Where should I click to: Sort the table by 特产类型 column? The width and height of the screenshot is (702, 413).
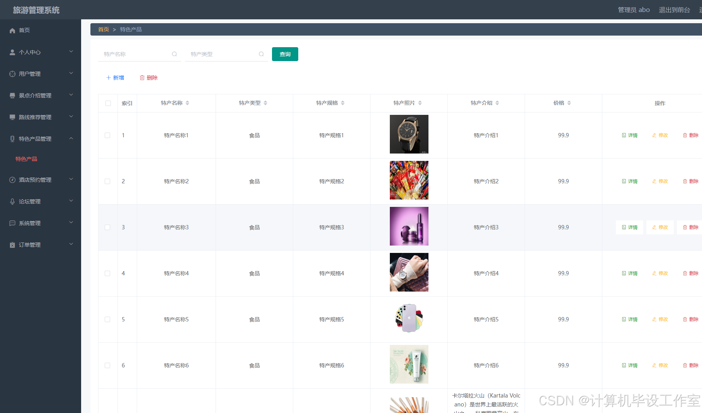[265, 103]
